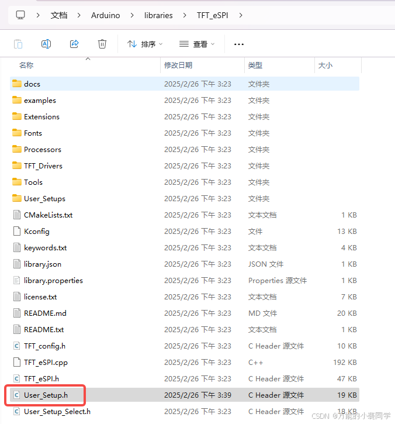
Task: Sort by 大小 column header
Action: click(x=325, y=65)
